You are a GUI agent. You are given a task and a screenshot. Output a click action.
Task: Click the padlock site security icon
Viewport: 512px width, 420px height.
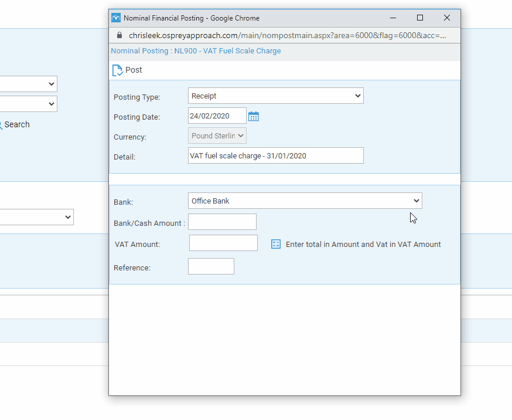120,35
